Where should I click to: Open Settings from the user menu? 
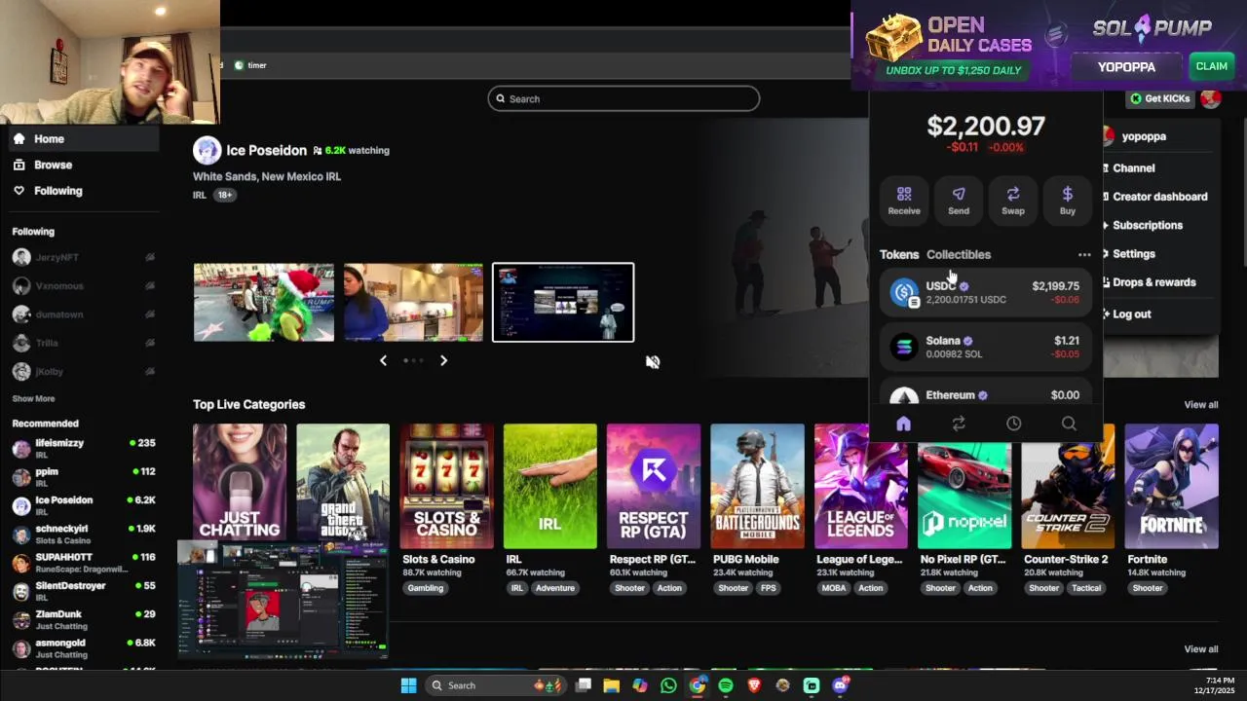pyautogui.click(x=1133, y=253)
